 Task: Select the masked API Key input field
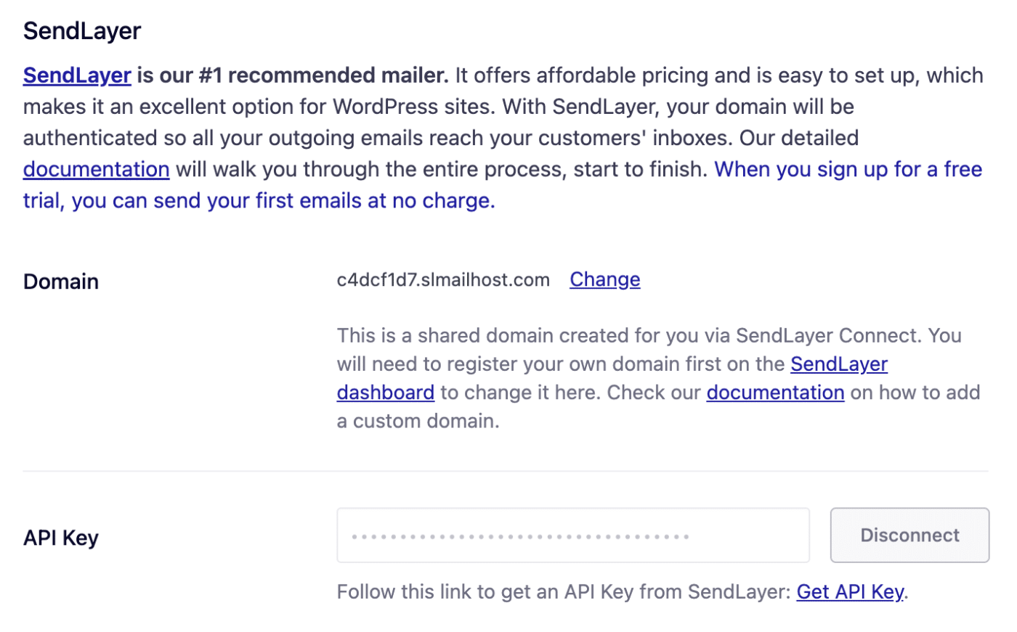[572, 535]
